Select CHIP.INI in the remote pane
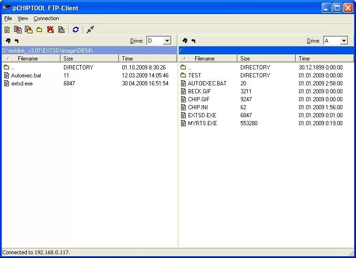The height and width of the screenshot is (258, 356). pos(198,107)
